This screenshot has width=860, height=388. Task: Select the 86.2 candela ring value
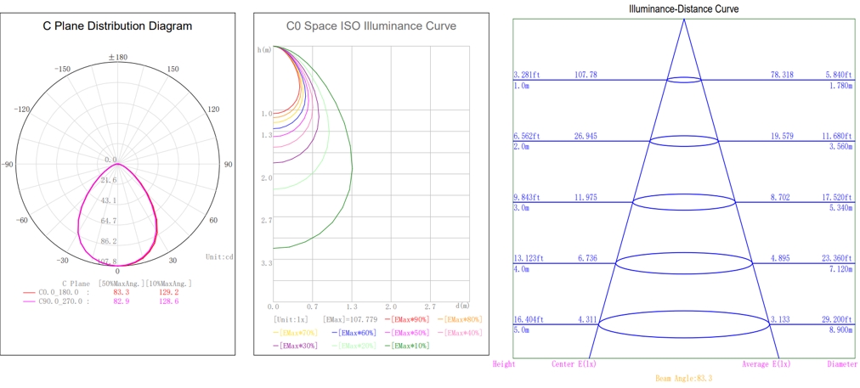tap(108, 241)
